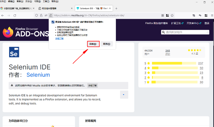
Task: Open the padlock site security info
Action: coord(41,15)
